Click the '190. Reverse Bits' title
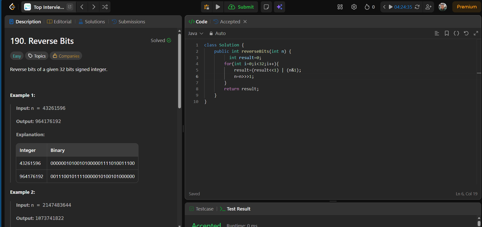 point(42,41)
